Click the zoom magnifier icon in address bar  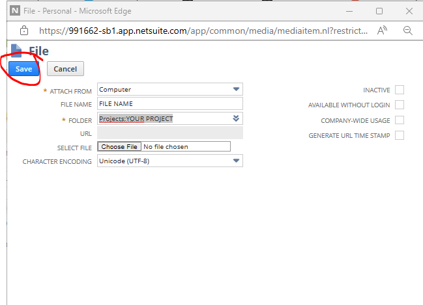[408, 31]
